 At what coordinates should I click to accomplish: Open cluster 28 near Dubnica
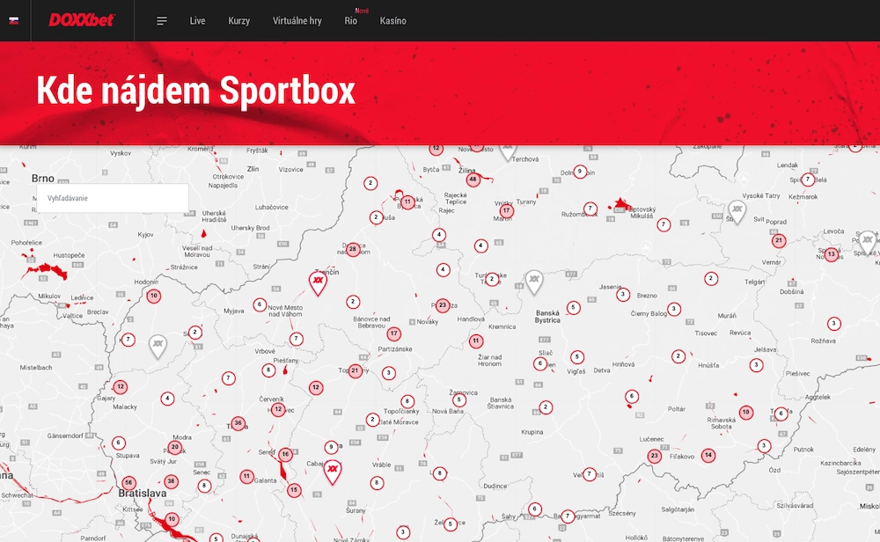pos(353,249)
